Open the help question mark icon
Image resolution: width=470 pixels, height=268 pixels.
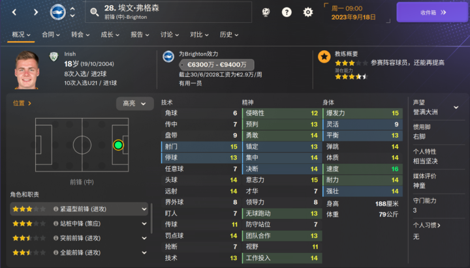coord(287,12)
